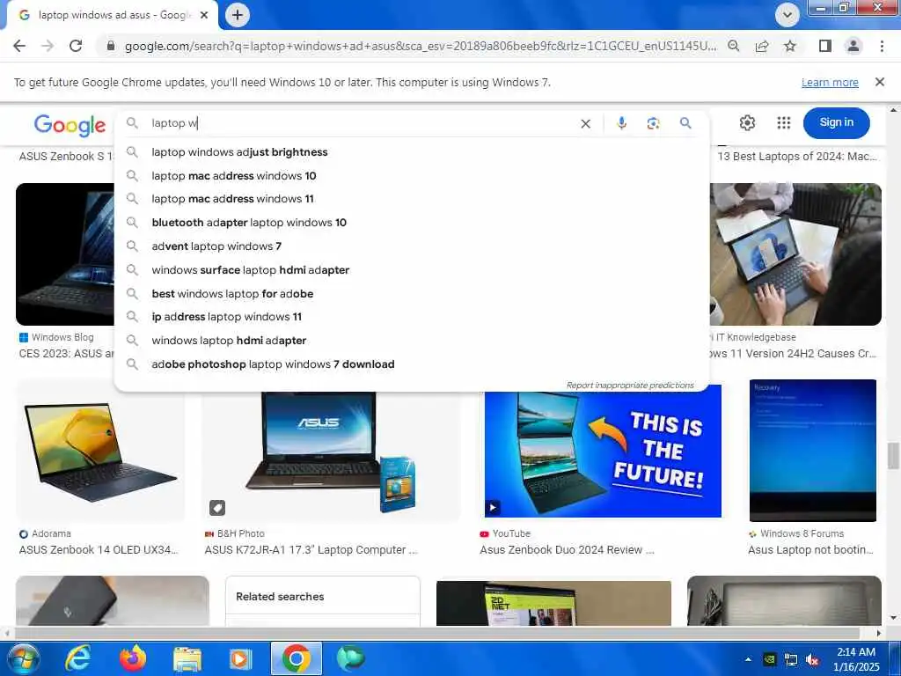This screenshot has width=901, height=676.
Task: Click the Related searches card
Action: click(322, 600)
